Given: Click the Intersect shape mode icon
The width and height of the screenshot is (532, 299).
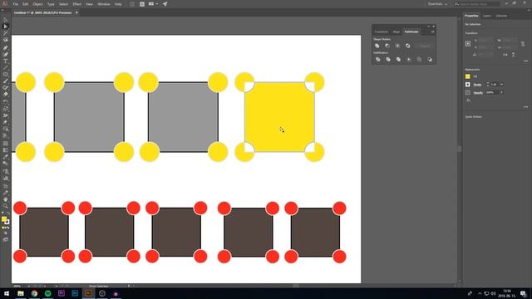Looking at the screenshot, I should tap(397, 46).
